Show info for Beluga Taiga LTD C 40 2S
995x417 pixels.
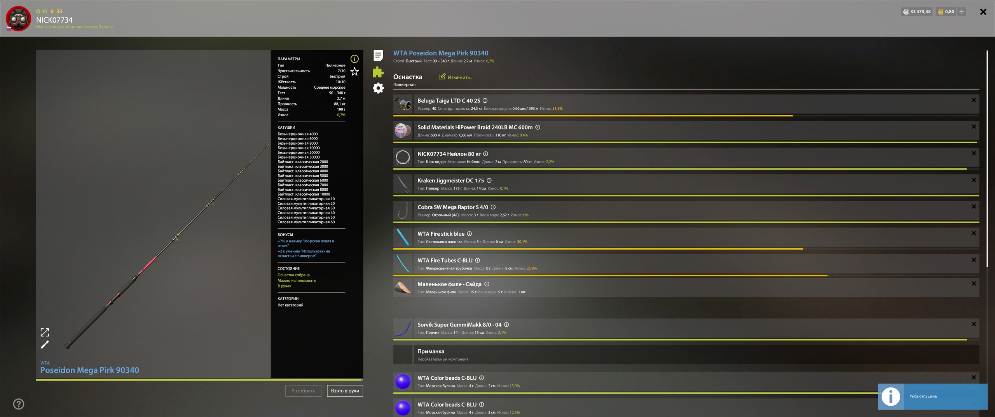[x=485, y=101]
